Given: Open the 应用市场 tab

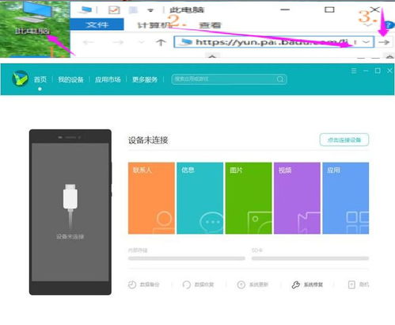Looking at the screenshot, I should point(108,79).
